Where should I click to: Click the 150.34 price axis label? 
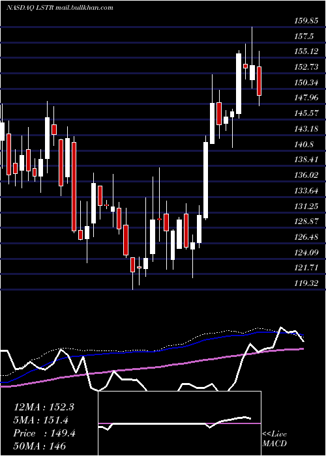click(x=306, y=83)
